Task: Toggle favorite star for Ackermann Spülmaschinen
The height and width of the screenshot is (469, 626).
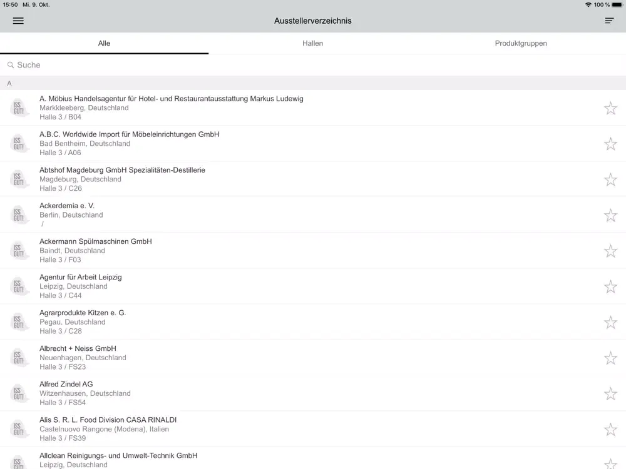Action: click(x=610, y=251)
